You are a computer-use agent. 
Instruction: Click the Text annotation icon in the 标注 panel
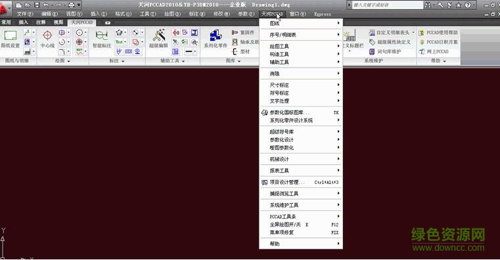tap(119, 42)
